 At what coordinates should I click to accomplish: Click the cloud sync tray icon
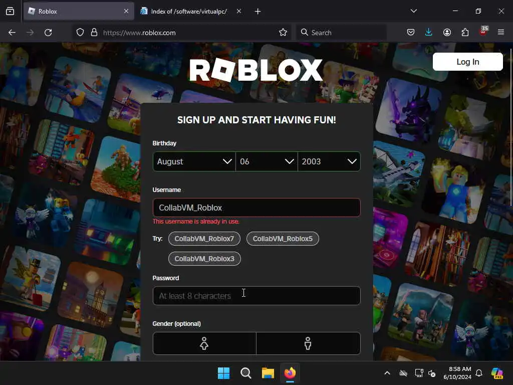[403, 373]
